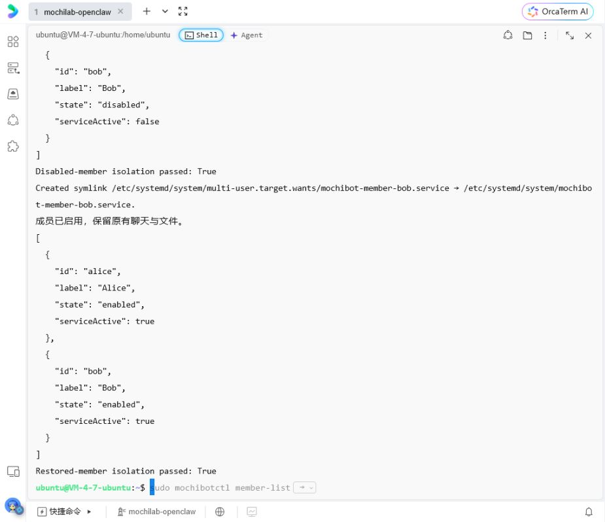This screenshot has width=605, height=522.
Task: Click the '"serviceActive": false' line
Action: point(107,122)
